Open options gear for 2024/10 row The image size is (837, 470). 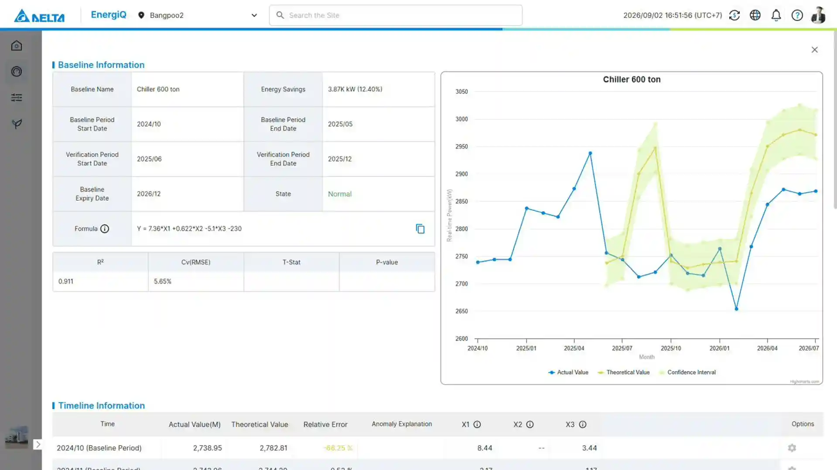[x=792, y=448]
